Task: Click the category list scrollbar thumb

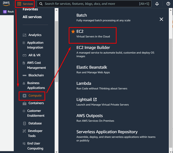Action: (56, 52)
